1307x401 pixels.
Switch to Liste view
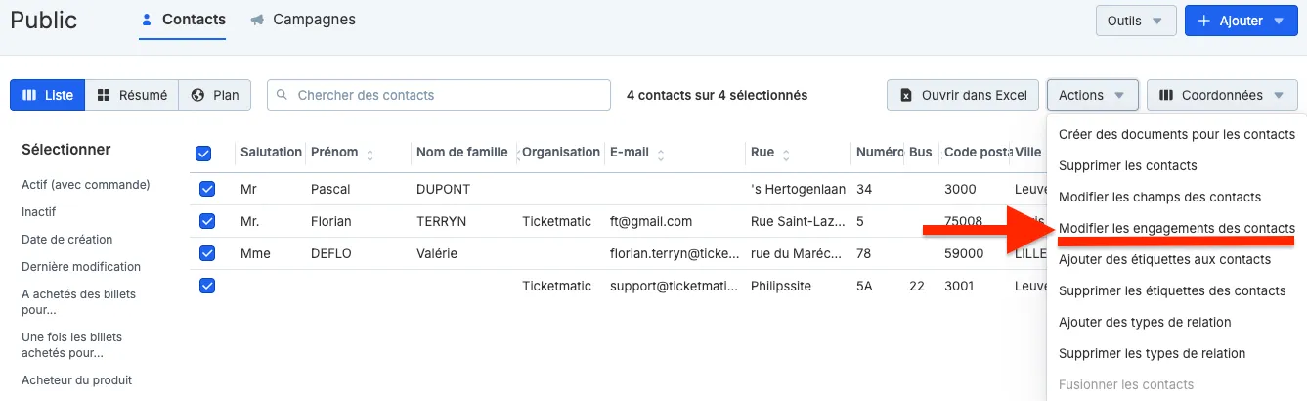pos(48,95)
